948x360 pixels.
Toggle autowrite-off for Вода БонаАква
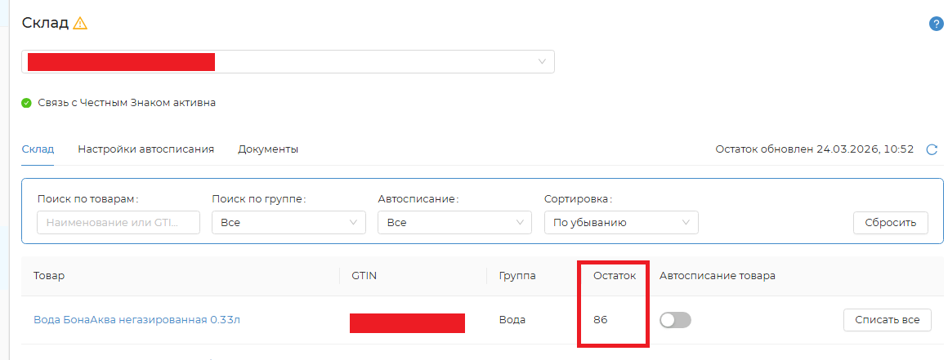(x=675, y=320)
